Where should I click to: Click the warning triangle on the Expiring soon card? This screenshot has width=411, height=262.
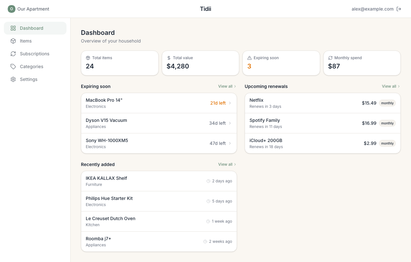[x=249, y=58]
